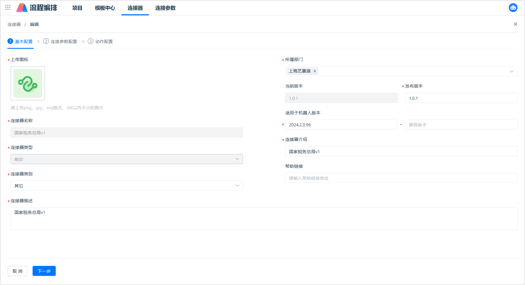The width and height of the screenshot is (525, 285).
Task: Open the app launcher grid icon
Action: (x=8, y=8)
